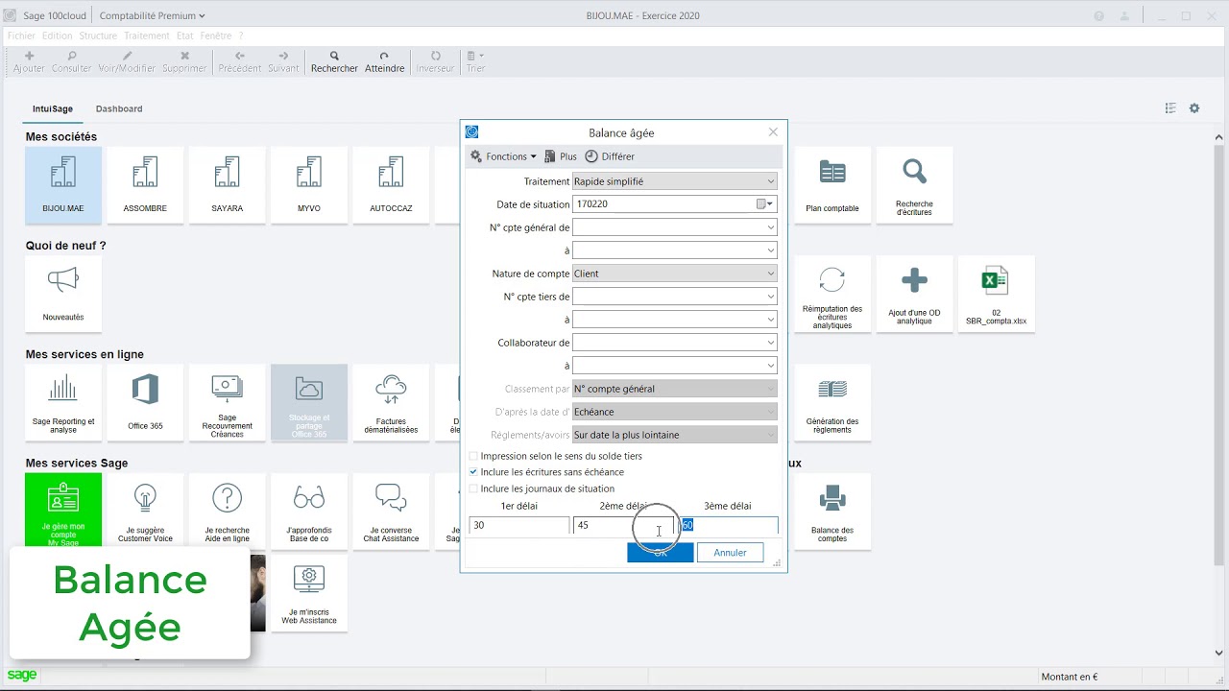Click Différer in the dialog toolbar
The width and height of the screenshot is (1229, 691).
(610, 156)
